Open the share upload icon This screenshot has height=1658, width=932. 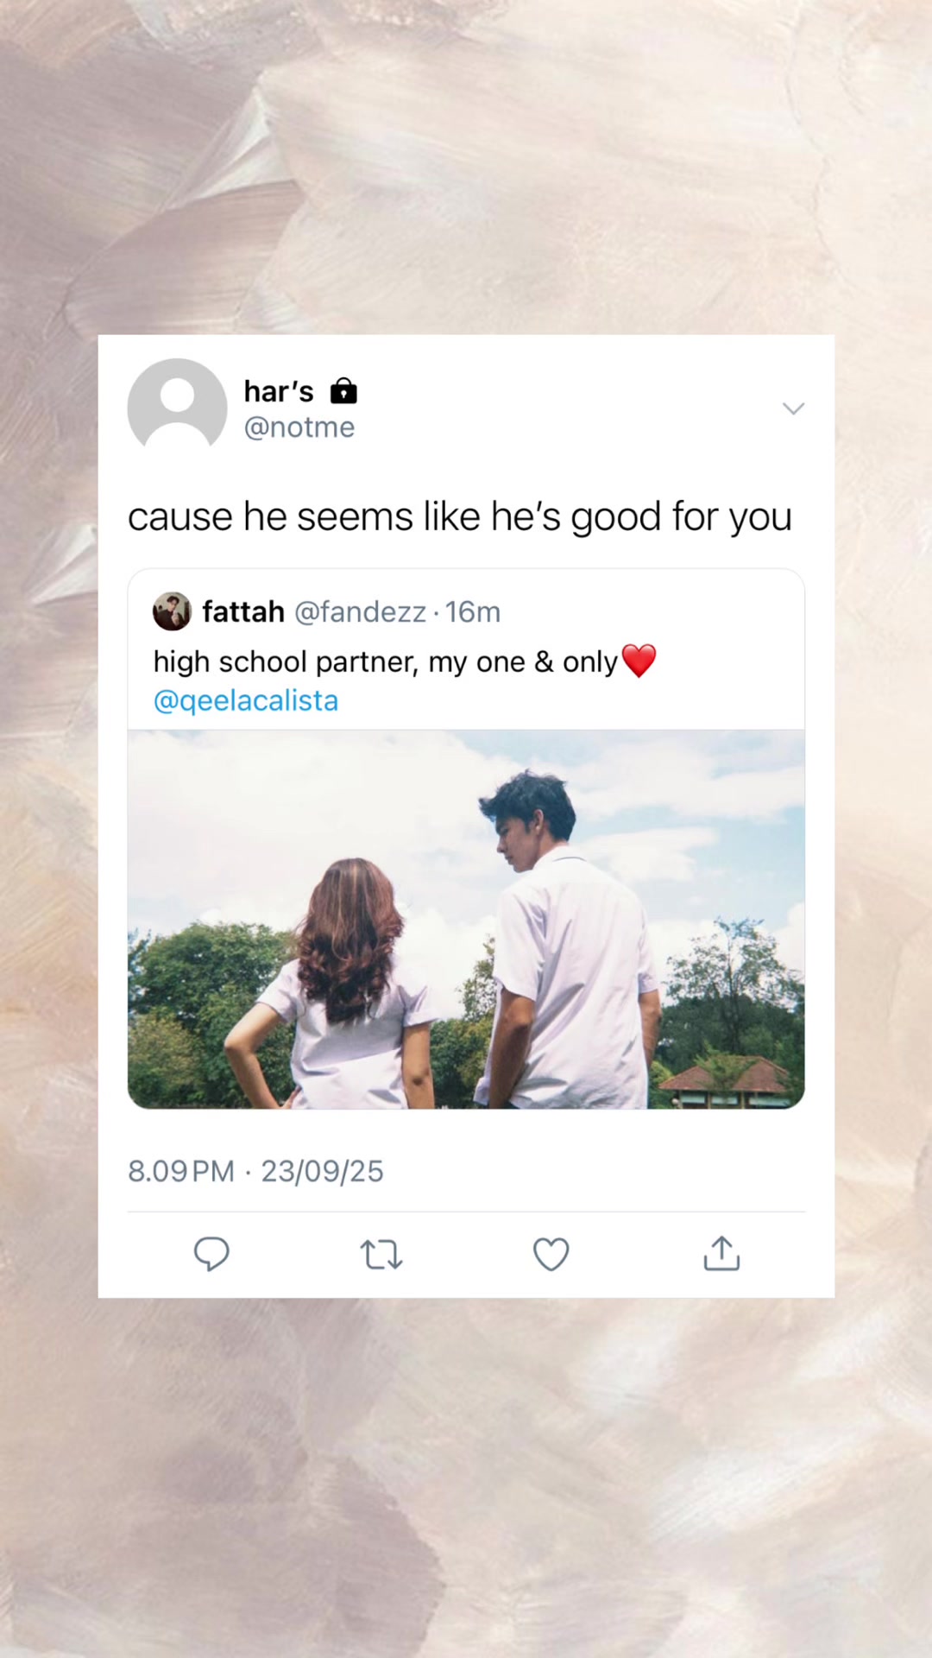tap(721, 1253)
